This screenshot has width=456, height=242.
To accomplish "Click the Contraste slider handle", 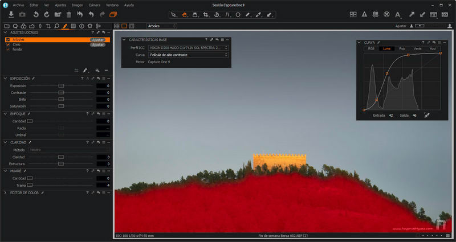I will pyautogui.click(x=61, y=93).
